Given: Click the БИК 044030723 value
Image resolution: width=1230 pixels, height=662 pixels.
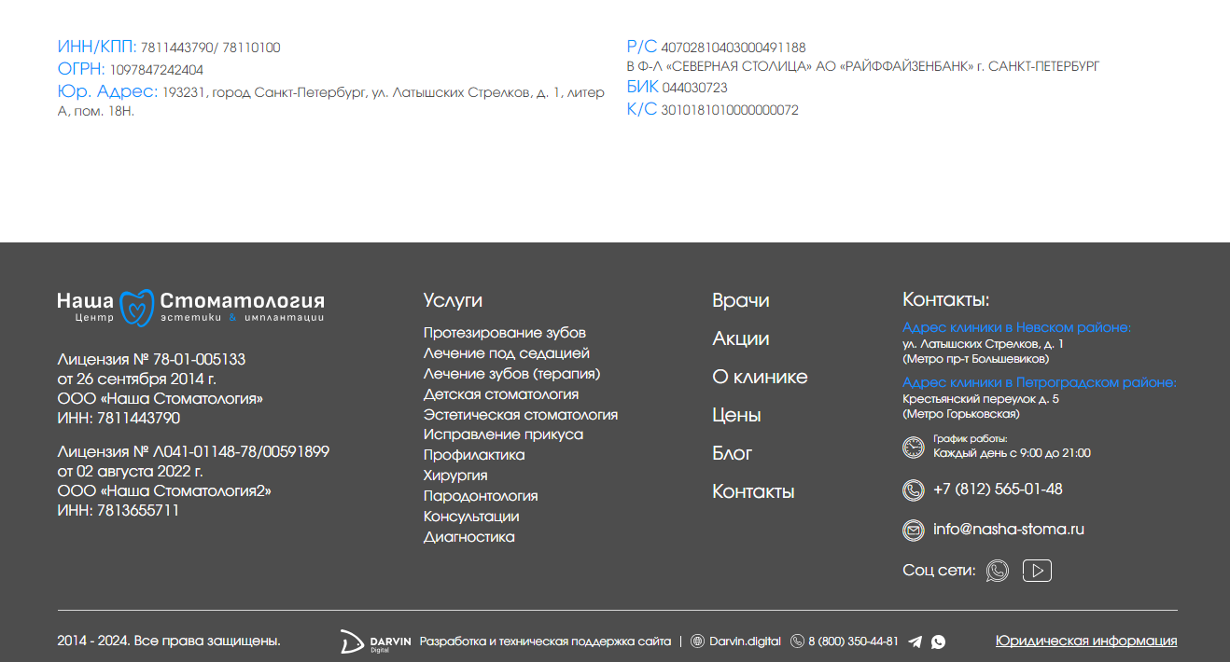Looking at the screenshot, I should pos(694,88).
